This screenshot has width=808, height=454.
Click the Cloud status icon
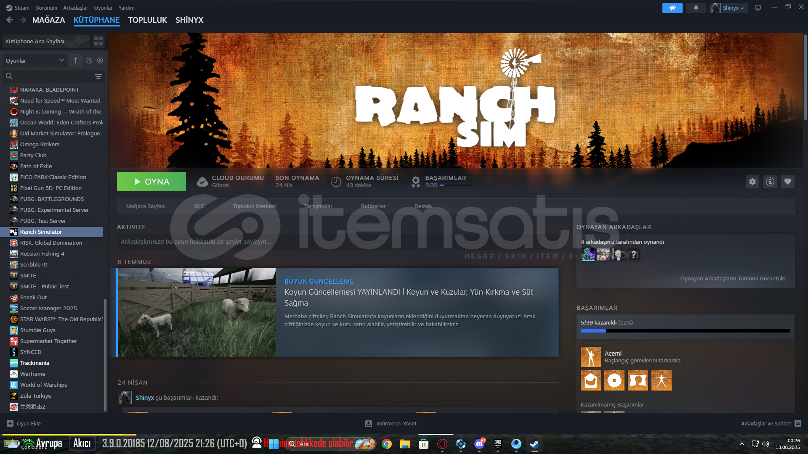pyautogui.click(x=202, y=182)
